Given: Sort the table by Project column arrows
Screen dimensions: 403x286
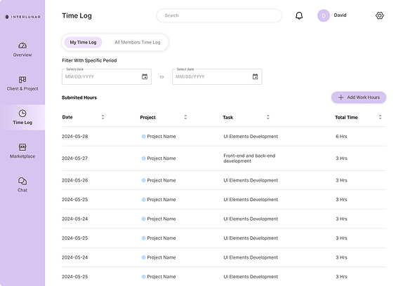Looking at the screenshot, I should 185,117.
